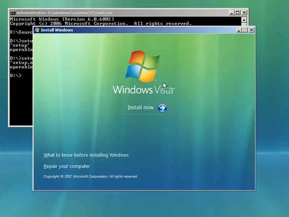Click the Install now arrow button
Viewport: 289px width, 217px height.
tap(162, 108)
